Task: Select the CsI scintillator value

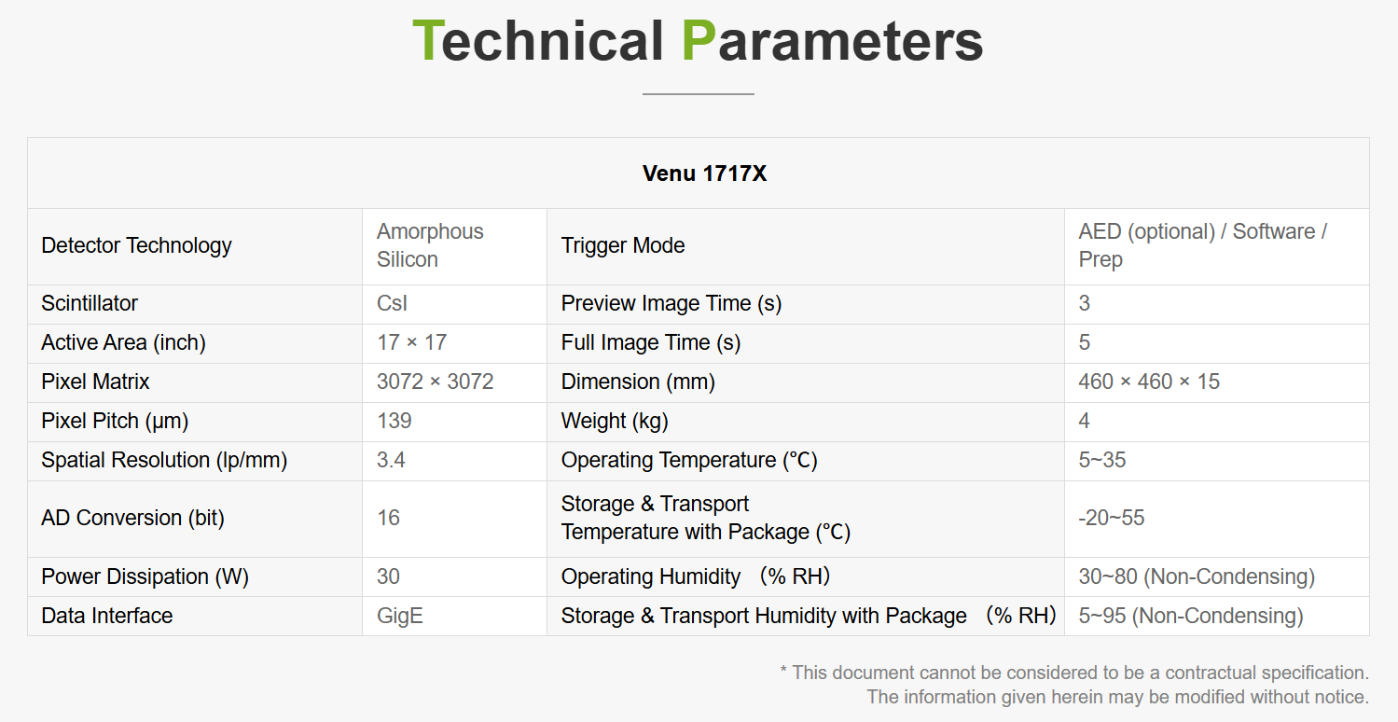Action: [392, 303]
